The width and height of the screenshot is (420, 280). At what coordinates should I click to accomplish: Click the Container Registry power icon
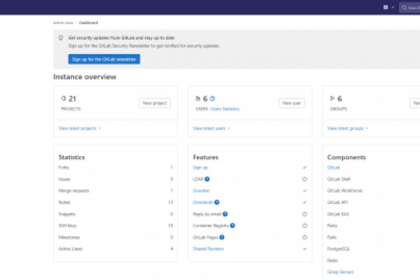point(304,226)
